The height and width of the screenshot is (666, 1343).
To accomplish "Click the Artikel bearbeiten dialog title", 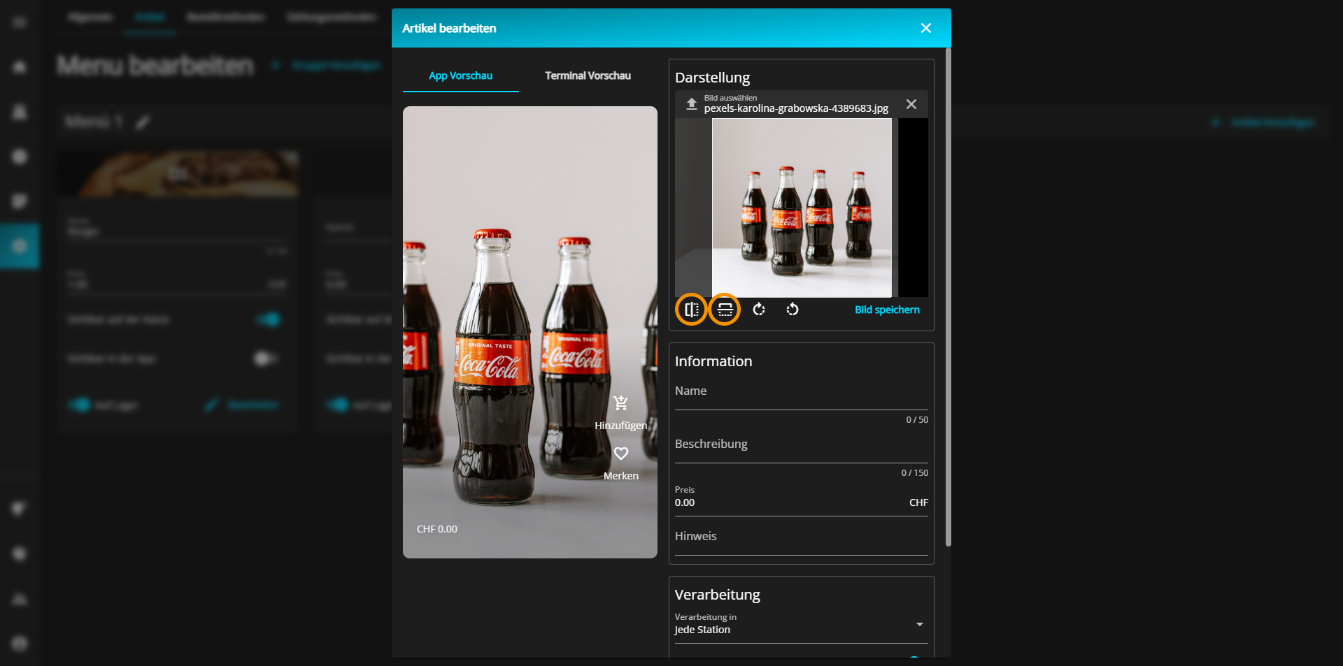I will [x=449, y=28].
